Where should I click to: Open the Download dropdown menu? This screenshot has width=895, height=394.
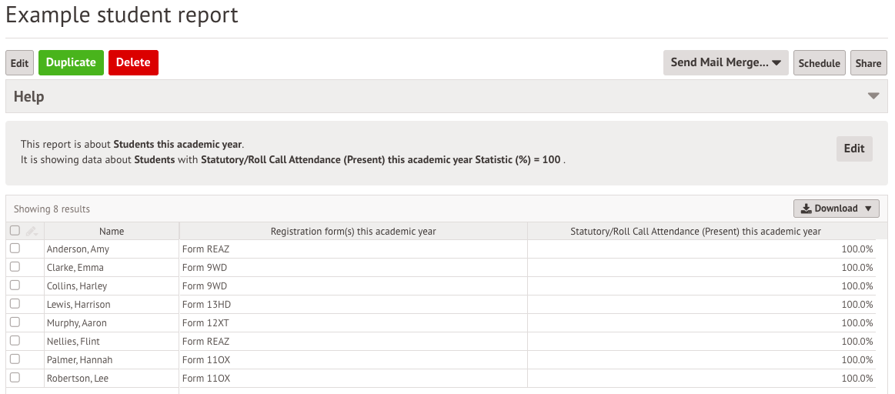click(x=837, y=209)
